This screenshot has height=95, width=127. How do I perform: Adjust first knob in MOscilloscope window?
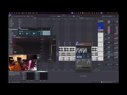tap(20, 34)
